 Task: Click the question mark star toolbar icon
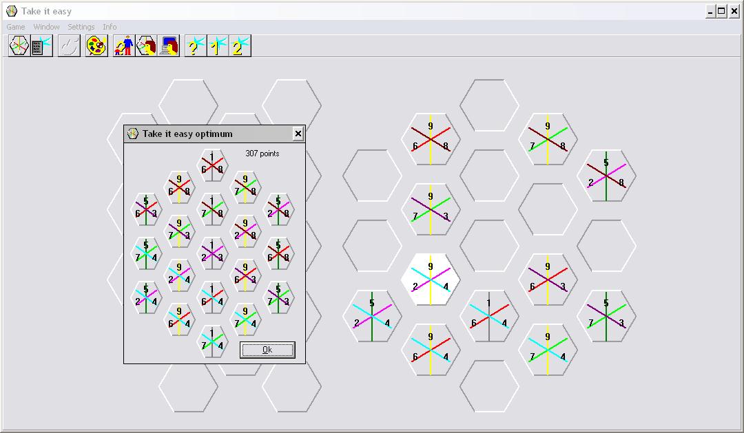[x=196, y=46]
